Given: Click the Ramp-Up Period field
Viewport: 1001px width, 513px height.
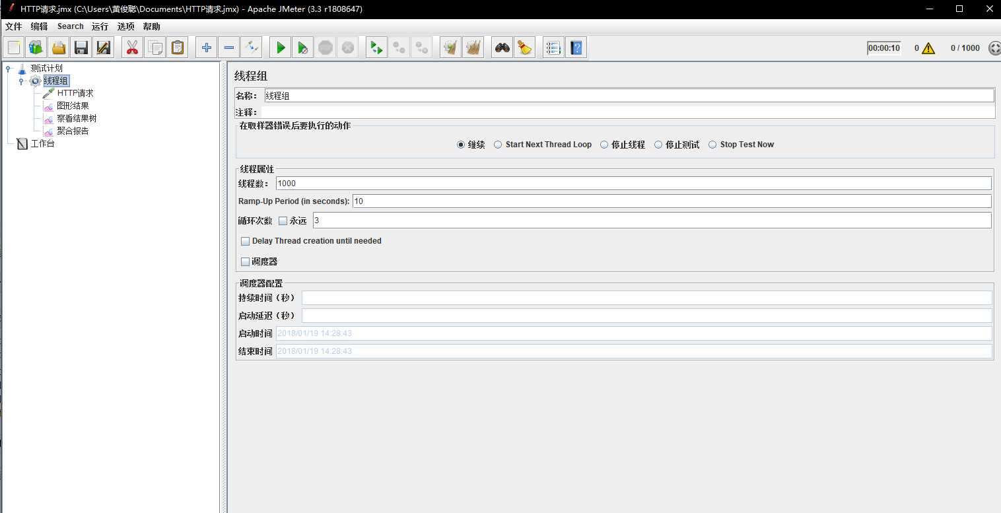Looking at the screenshot, I should click(x=672, y=201).
